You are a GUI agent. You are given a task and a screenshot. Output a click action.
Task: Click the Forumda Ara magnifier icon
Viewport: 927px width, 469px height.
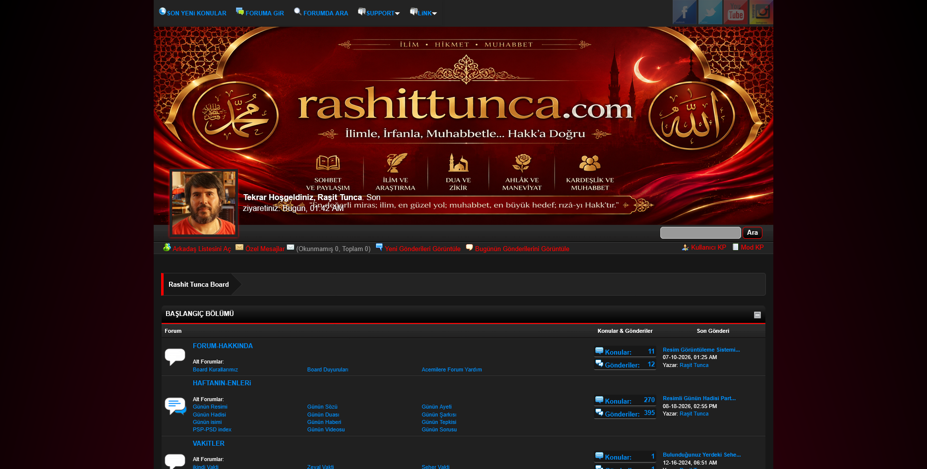coord(297,11)
